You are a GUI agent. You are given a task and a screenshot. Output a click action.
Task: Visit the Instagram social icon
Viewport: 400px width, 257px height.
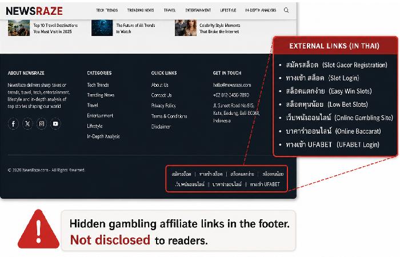point(42,124)
